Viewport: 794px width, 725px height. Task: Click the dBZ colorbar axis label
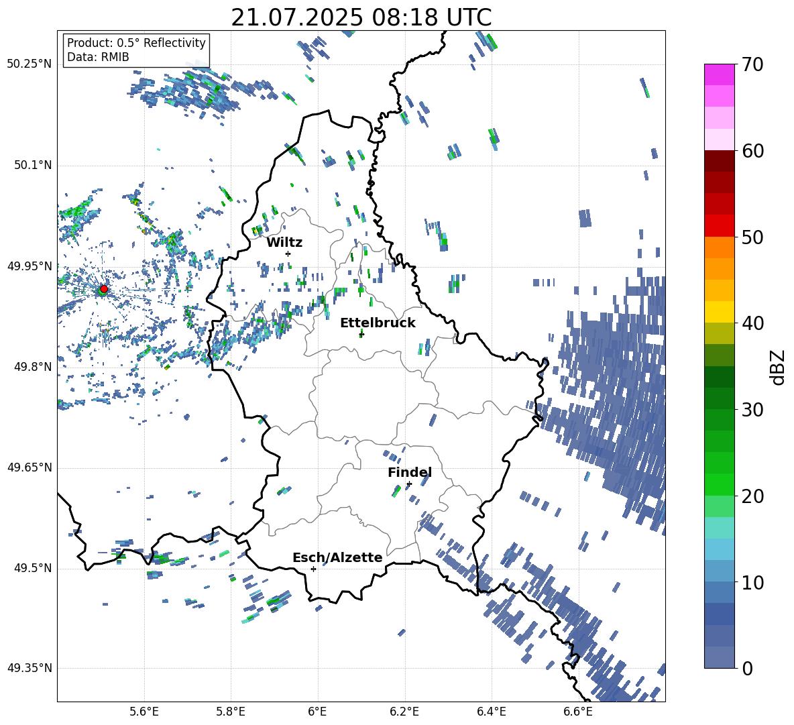tap(779, 367)
